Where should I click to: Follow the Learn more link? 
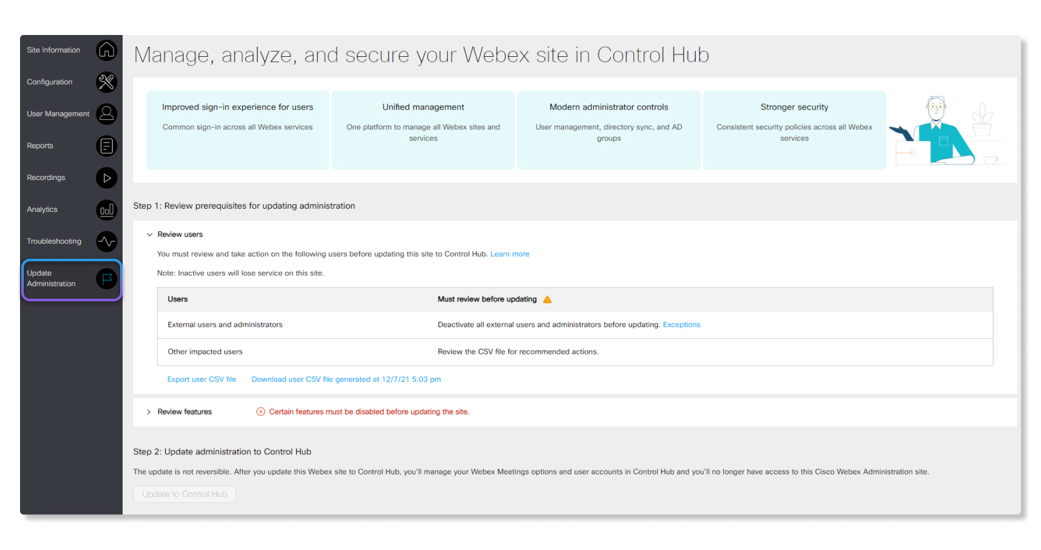(x=510, y=254)
